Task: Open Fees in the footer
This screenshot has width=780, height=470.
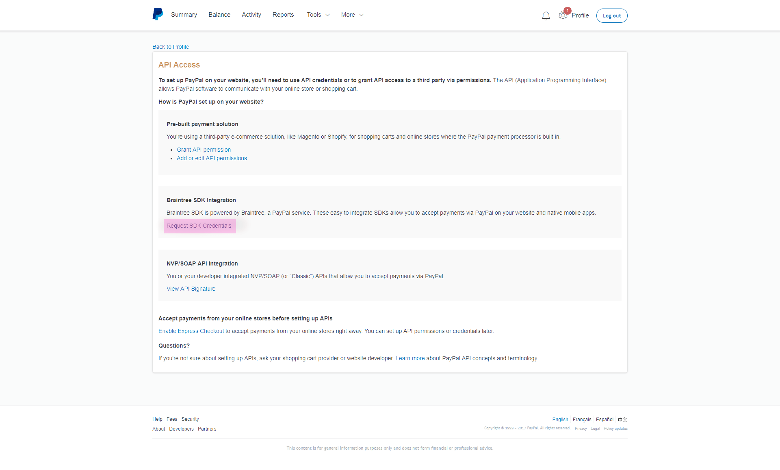Action: 172,419
